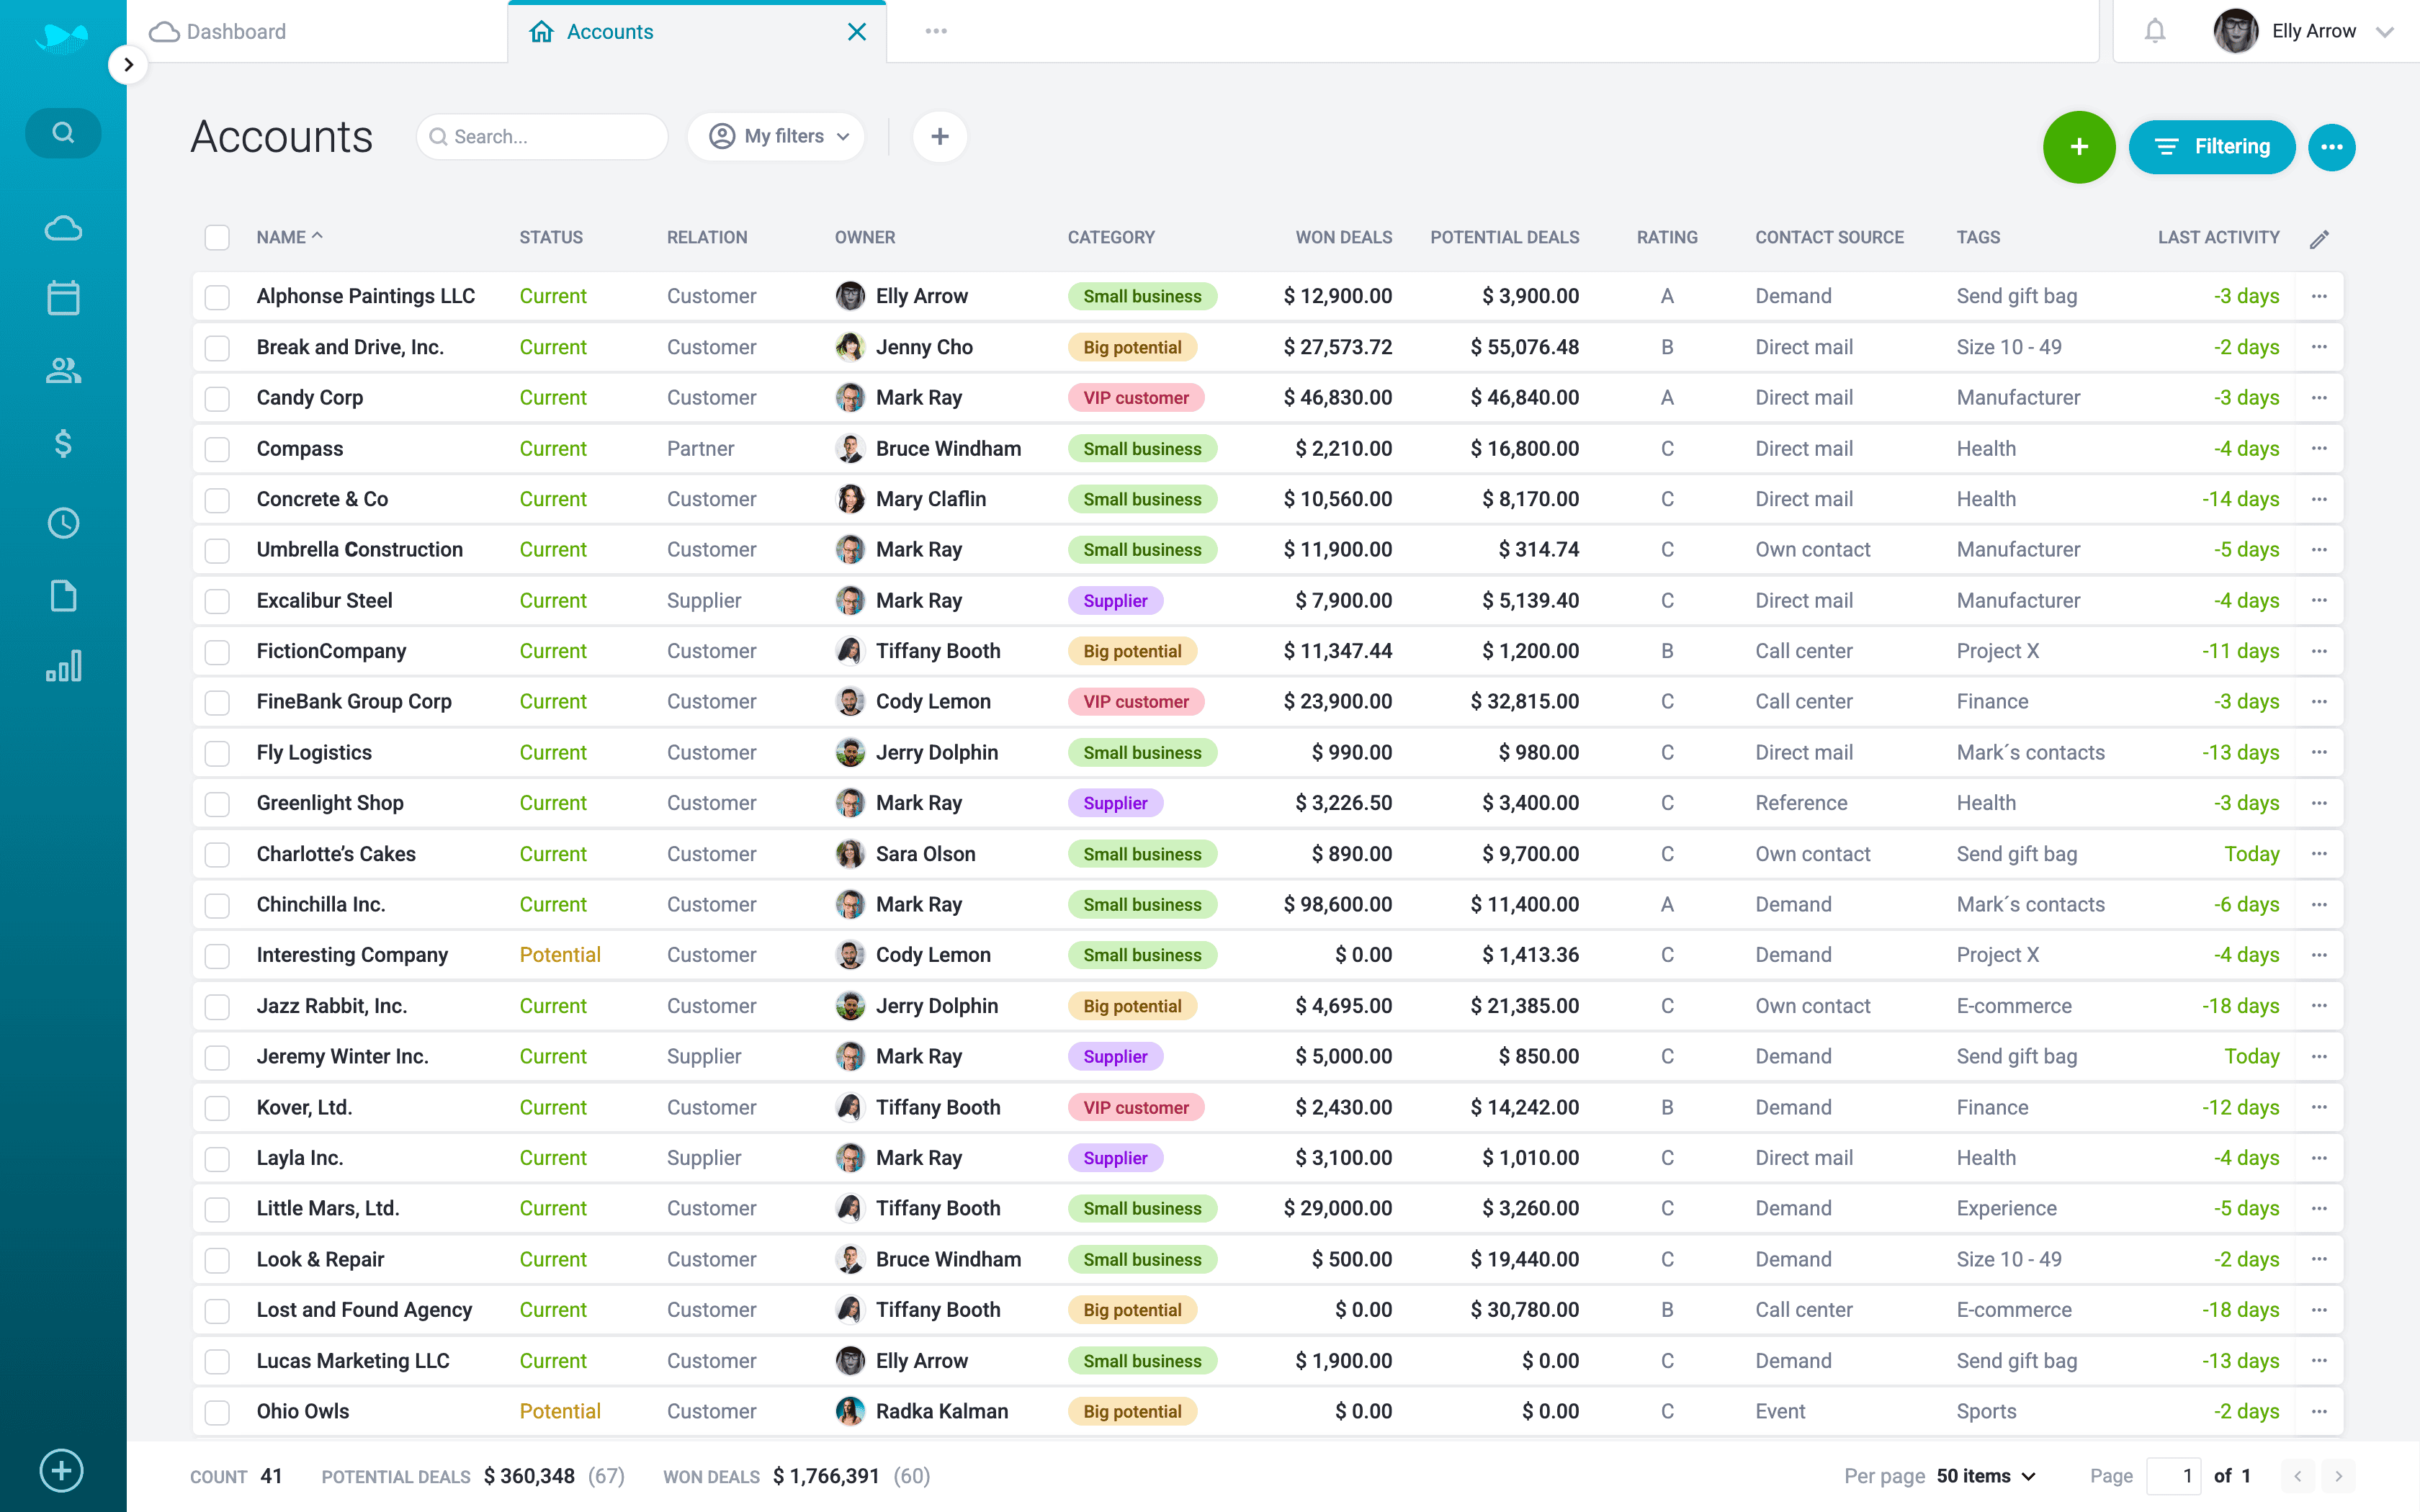Click the dollar sign deals icon
Viewport: 2420px width, 1512px height.
point(63,443)
